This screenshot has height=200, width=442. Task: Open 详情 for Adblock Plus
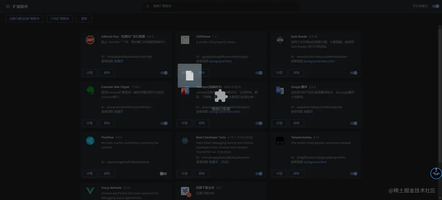[89, 73]
